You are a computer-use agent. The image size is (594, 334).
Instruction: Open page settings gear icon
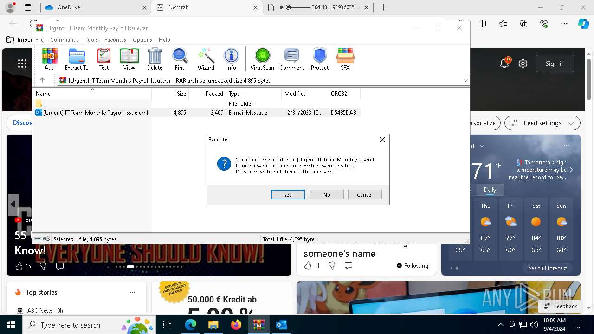(523, 64)
